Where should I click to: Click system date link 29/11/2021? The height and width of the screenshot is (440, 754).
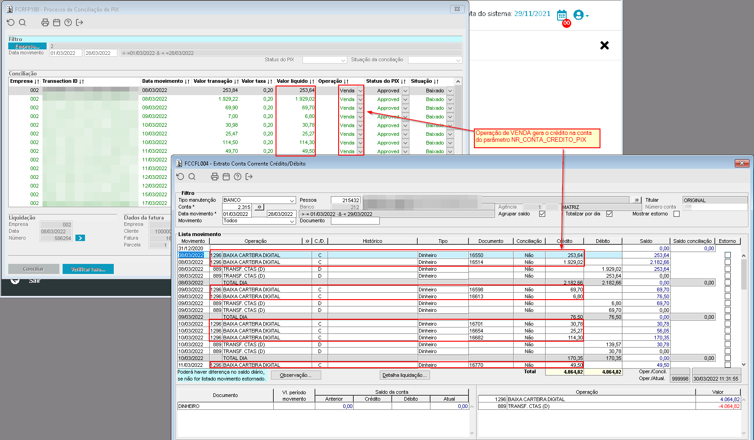(x=532, y=14)
